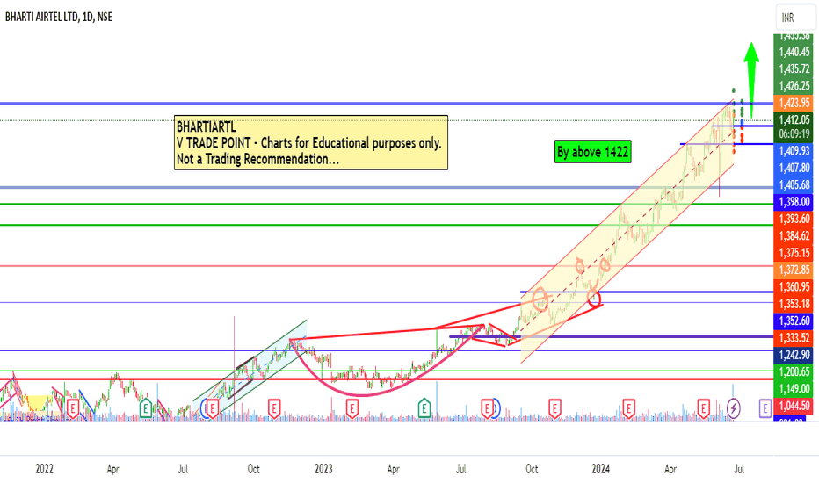This screenshot has width=819, height=483.
Task: Click the Oct label before 2023
Action: (253, 469)
